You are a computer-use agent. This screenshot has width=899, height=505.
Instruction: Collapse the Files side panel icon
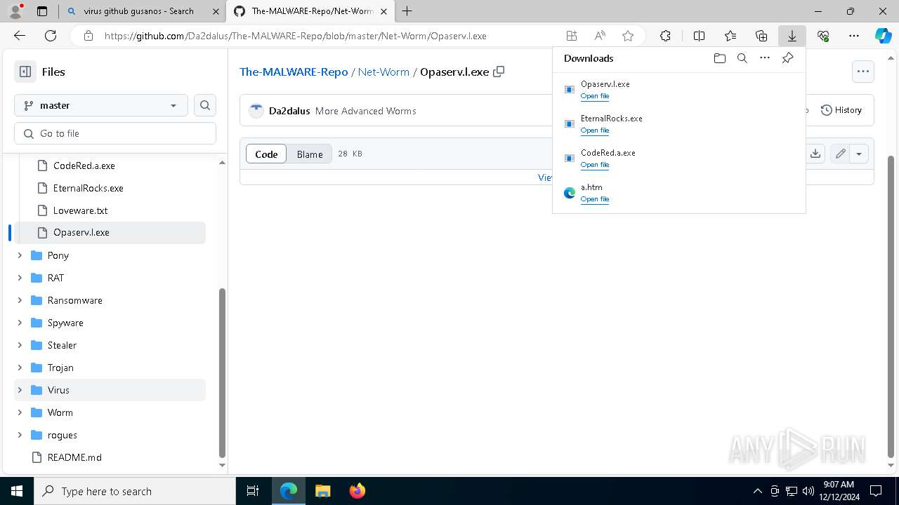pyautogui.click(x=25, y=72)
